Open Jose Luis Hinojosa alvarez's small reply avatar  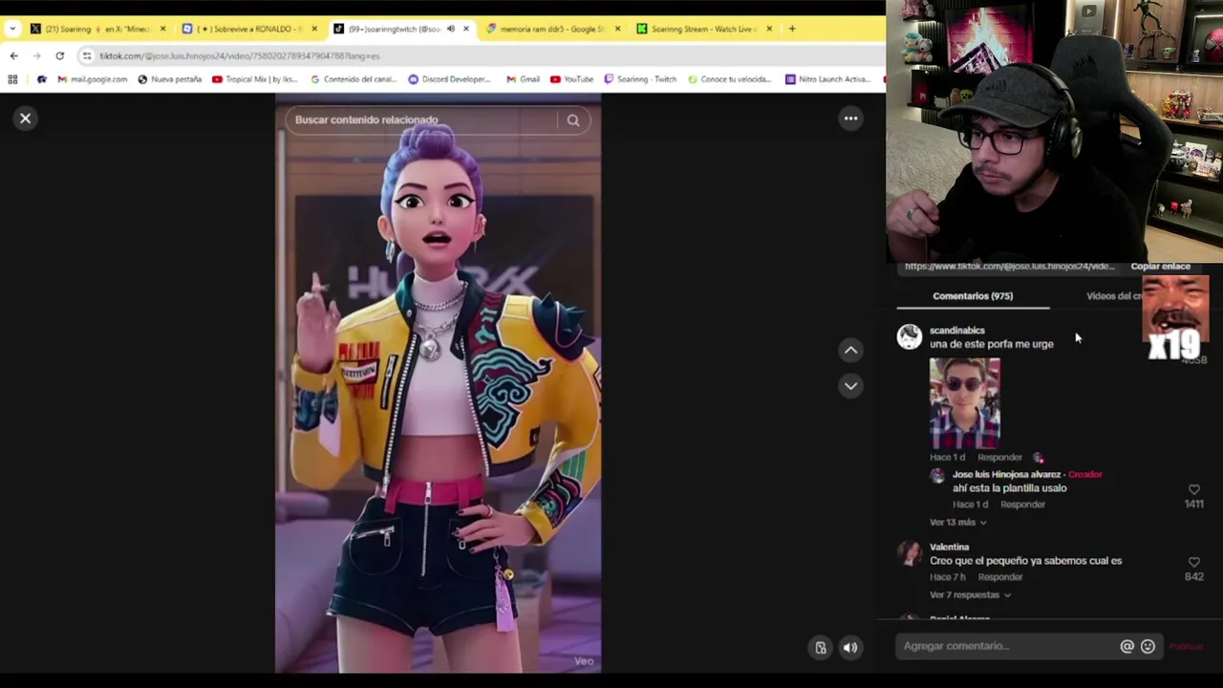(937, 476)
